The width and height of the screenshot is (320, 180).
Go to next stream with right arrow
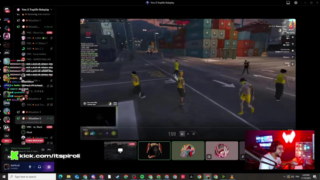tap(294, 79)
